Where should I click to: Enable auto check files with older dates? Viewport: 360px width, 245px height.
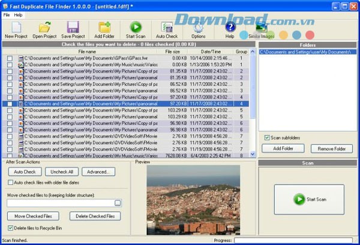pos(10,183)
